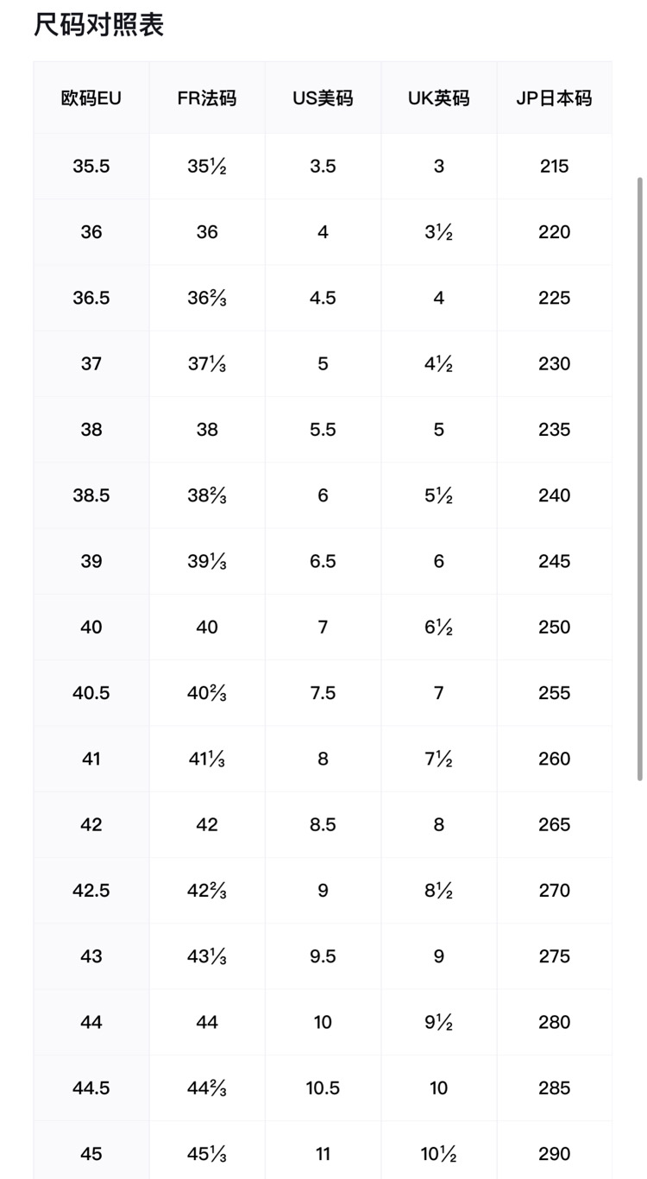Viewport: 647px width, 1179px height.
Task: Select the JP size 250 cell
Action: point(554,627)
